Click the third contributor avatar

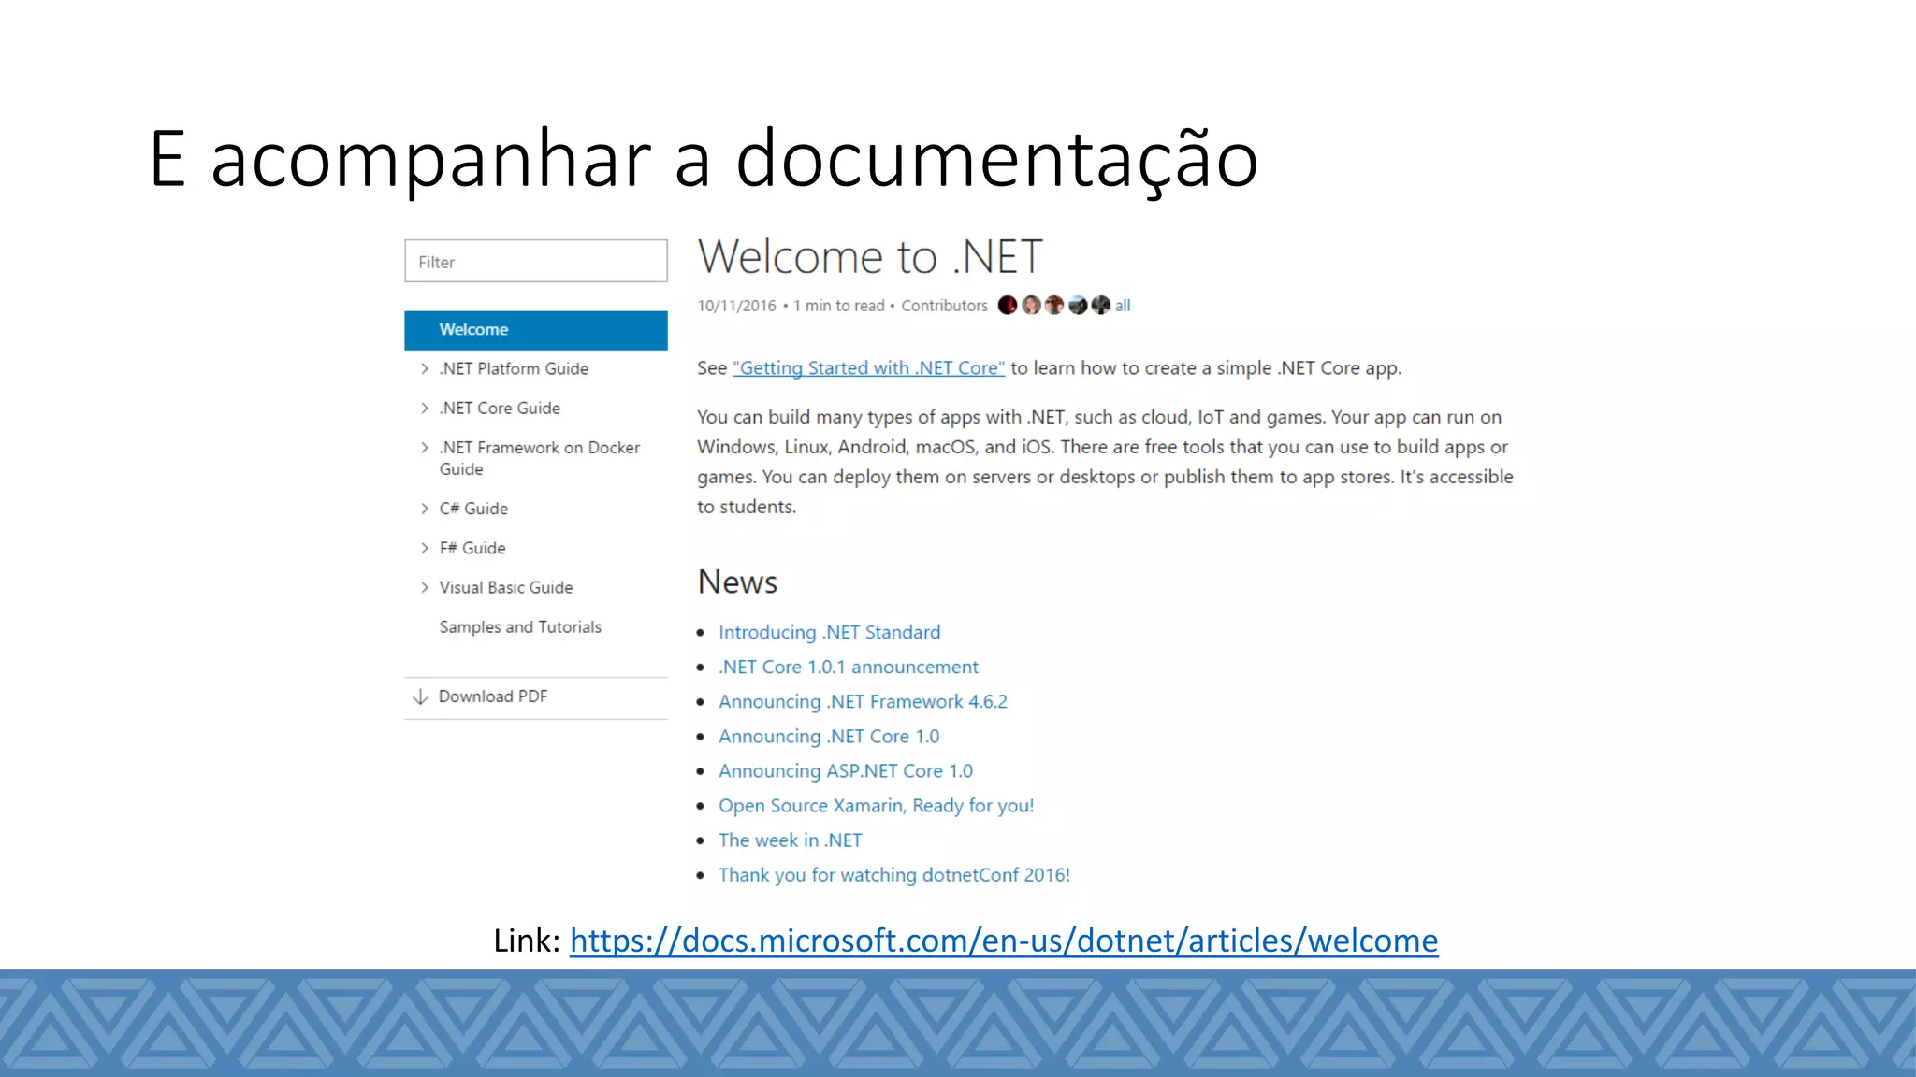click(1054, 306)
